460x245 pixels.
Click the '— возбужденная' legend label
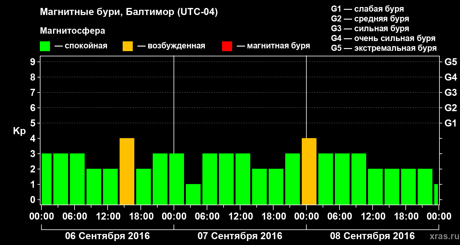171,46
